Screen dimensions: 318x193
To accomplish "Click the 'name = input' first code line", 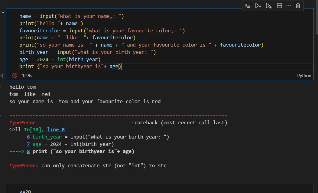I will 72,16.
